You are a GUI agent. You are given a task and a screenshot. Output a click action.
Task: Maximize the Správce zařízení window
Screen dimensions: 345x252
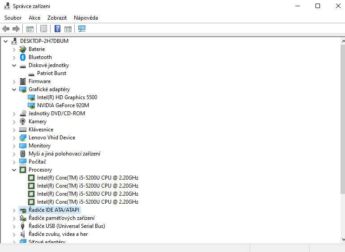(x=318, y=6)
